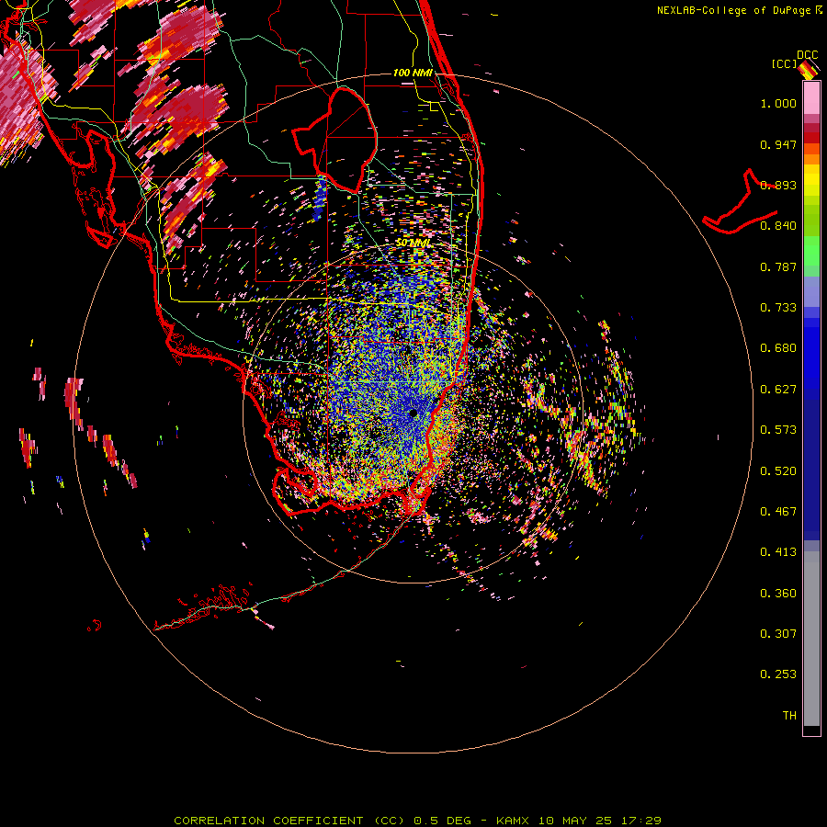Image resolution: width=827 pixels, height=827 pixels.
Task: Select the 0.467 value on the scale
Action: pyautogui.click(x=778, y=512)
